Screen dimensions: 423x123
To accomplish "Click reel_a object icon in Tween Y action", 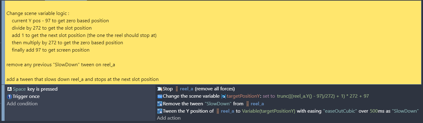I will [218, 111].
